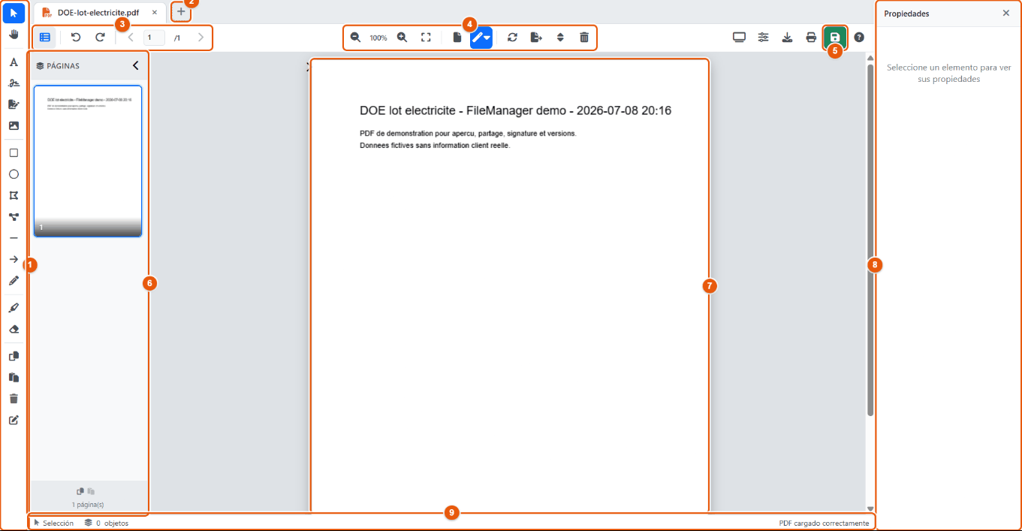Click the monitor presentation icon
The width and height of the screenshot is (1022, 531).
click(x=740, y=37)
